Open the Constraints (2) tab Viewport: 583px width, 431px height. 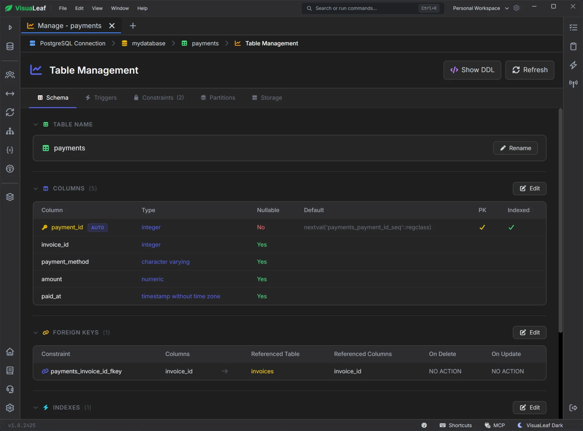click(159, 98)
